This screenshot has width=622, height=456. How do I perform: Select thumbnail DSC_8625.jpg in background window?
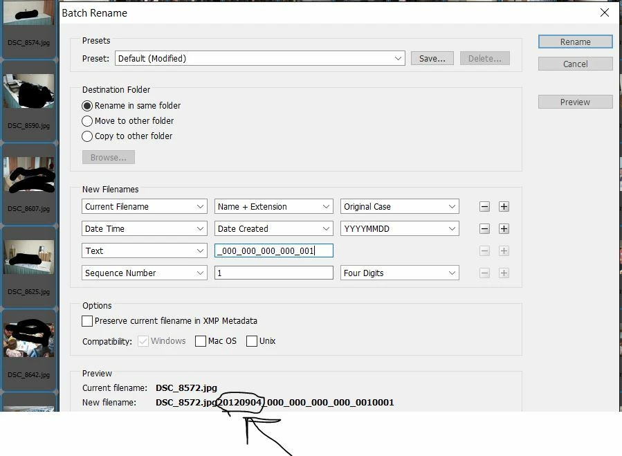[x=28, y=267]
